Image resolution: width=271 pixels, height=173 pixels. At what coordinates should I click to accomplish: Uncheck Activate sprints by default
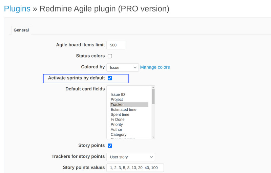[x=110, y=78]
